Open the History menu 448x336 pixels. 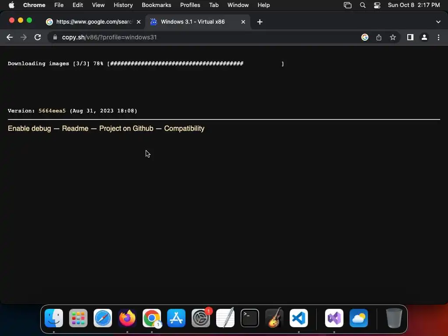(x=123, y=5)
